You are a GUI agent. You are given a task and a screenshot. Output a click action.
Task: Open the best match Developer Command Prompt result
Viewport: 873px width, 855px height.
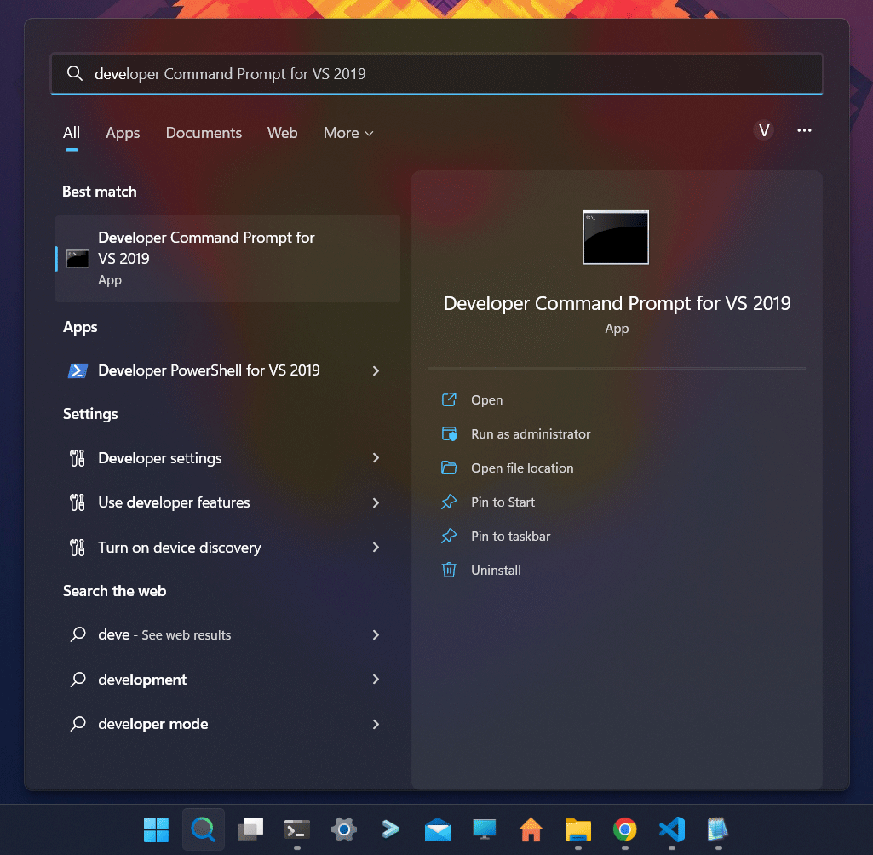point(227,259)
